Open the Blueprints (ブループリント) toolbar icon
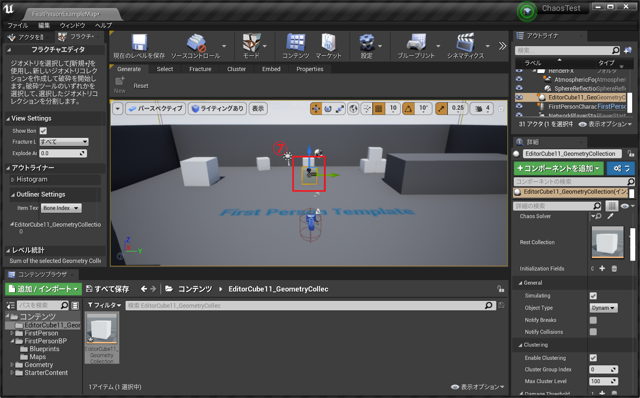This screenshot has height=398, width=640. coord(416,43)
